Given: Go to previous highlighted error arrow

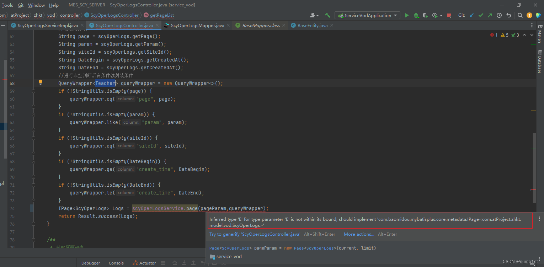Looking at the screenshot, I should 525,35.
